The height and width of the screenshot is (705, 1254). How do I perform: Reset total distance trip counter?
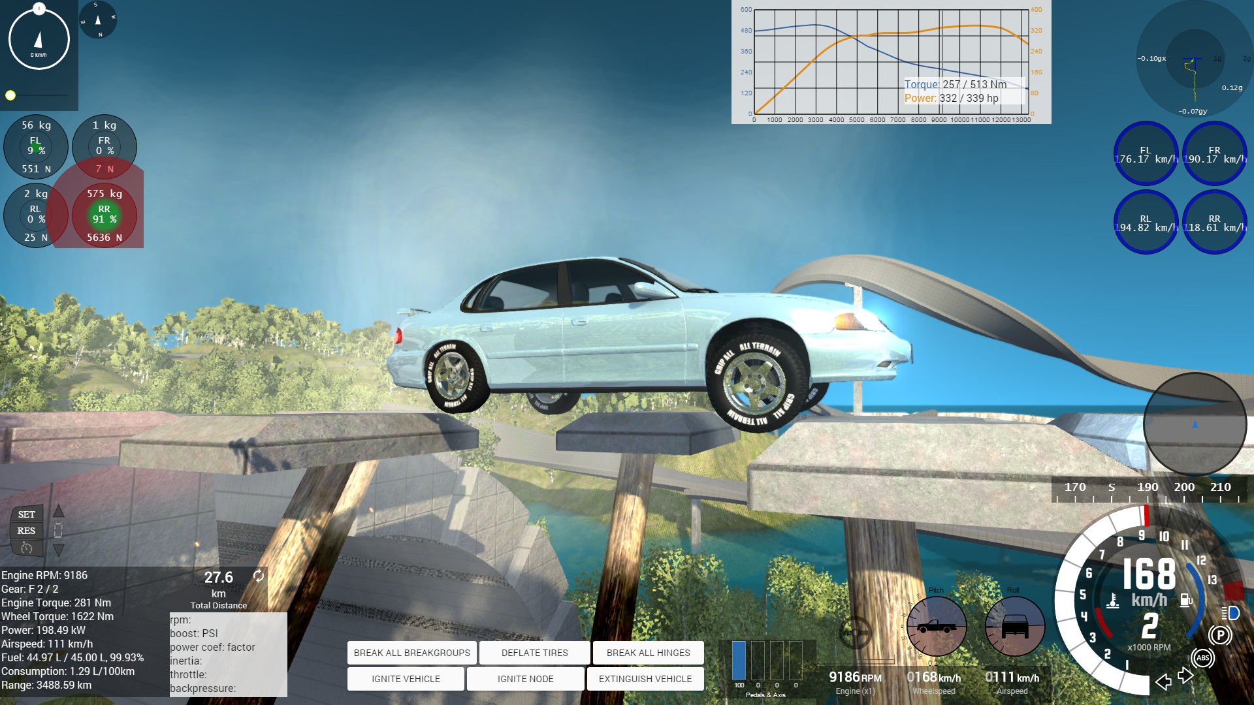[x=259, y=576]
